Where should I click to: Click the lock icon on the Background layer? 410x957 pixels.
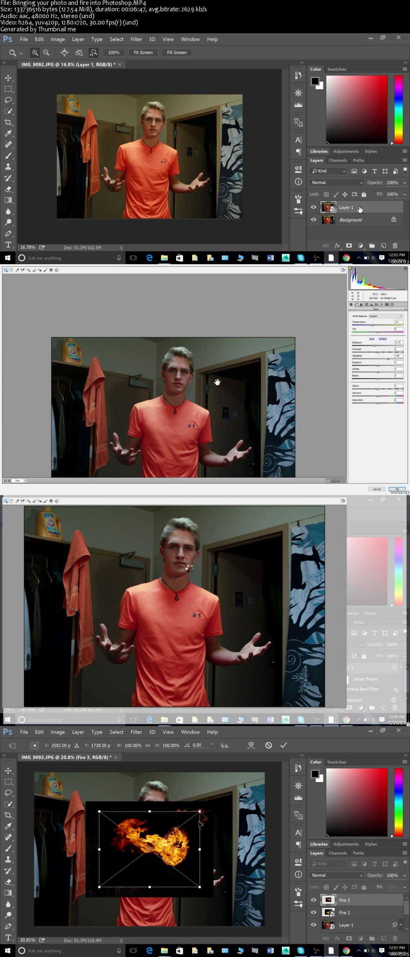point(394,220)
